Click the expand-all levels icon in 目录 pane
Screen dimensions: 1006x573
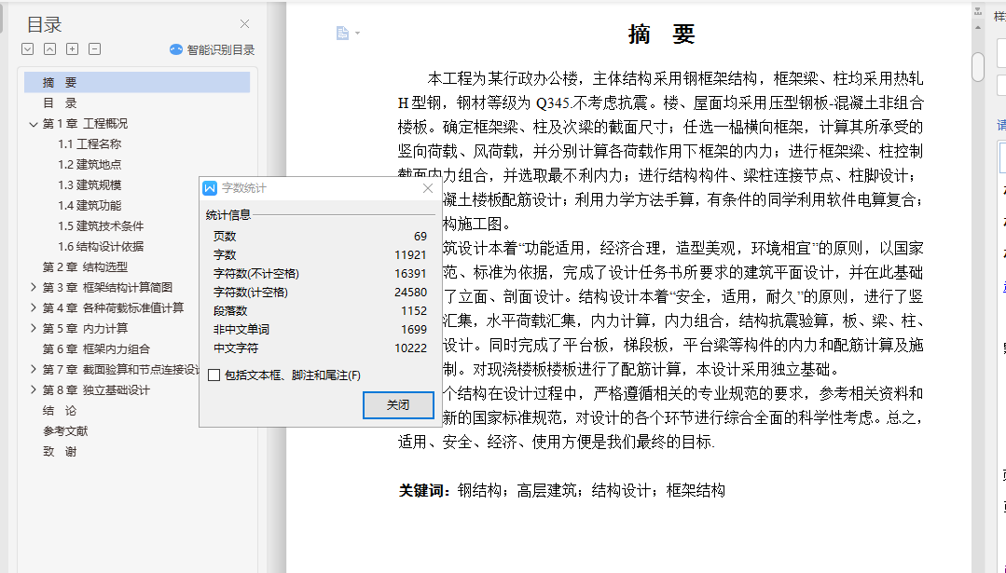point(27,49)
